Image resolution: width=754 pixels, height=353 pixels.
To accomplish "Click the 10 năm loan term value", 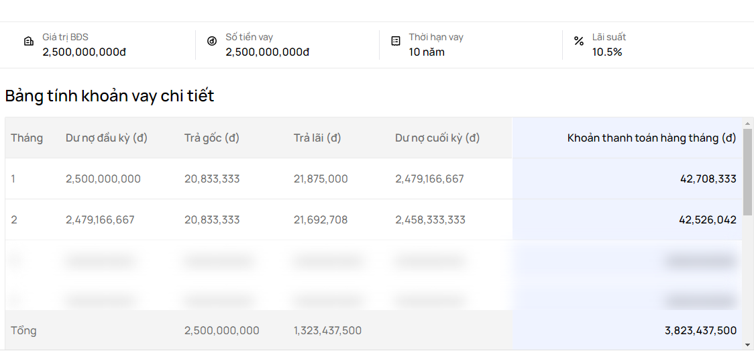I will point(427,52).
